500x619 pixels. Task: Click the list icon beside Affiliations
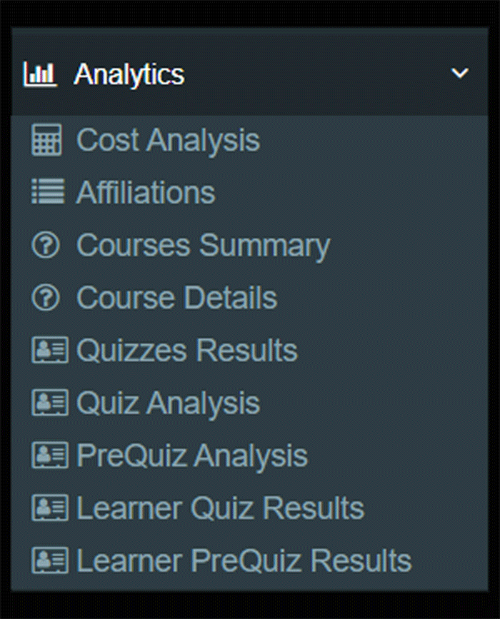pos(47,193)
